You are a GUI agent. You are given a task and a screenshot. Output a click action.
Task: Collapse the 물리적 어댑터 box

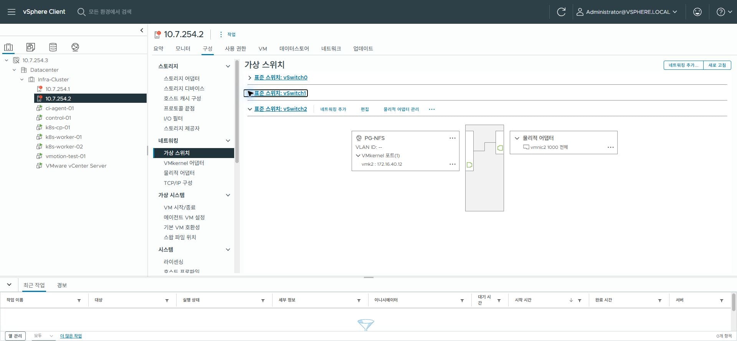pos(517,138)
